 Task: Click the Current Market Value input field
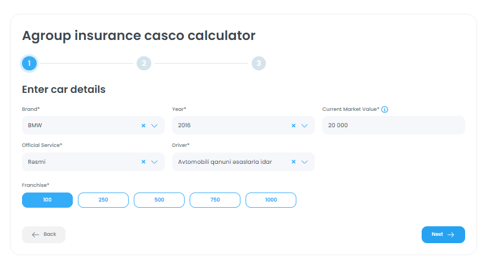pos(393,126)
